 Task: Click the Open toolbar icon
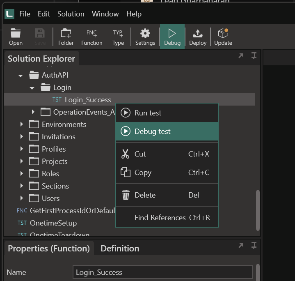(x=16, y=37)
